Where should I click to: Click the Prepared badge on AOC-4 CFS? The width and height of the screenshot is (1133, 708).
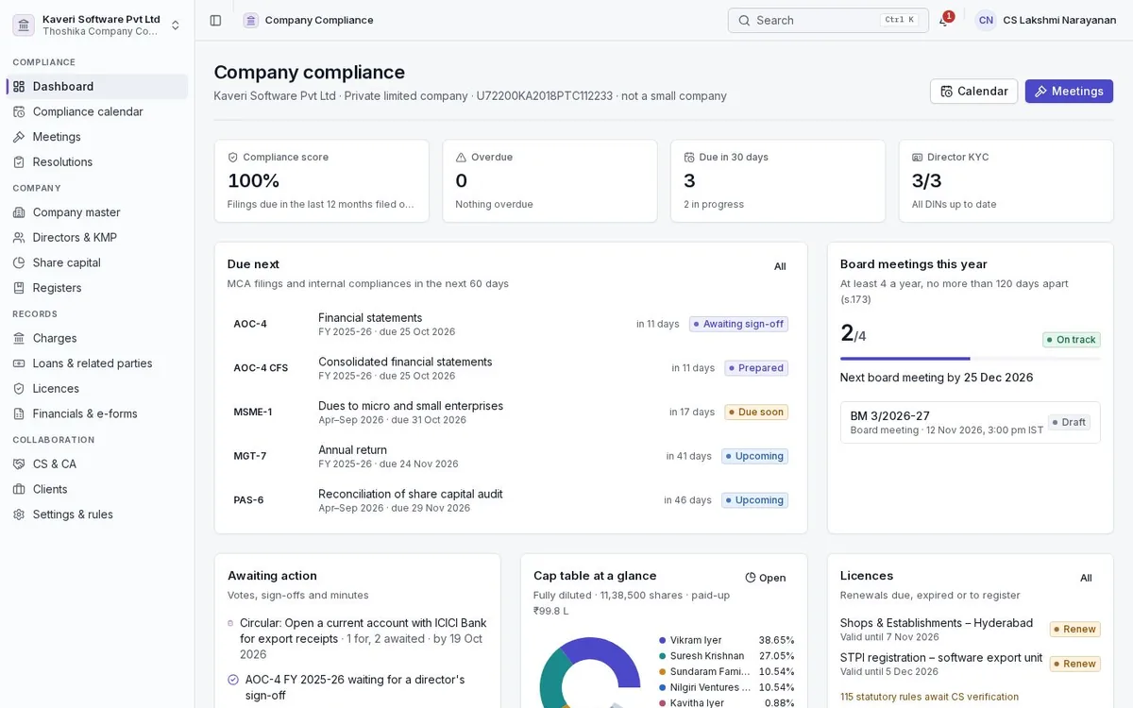(756, 368)
